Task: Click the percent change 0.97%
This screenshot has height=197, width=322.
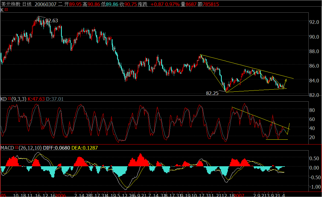Action: (x=172, y=4)
